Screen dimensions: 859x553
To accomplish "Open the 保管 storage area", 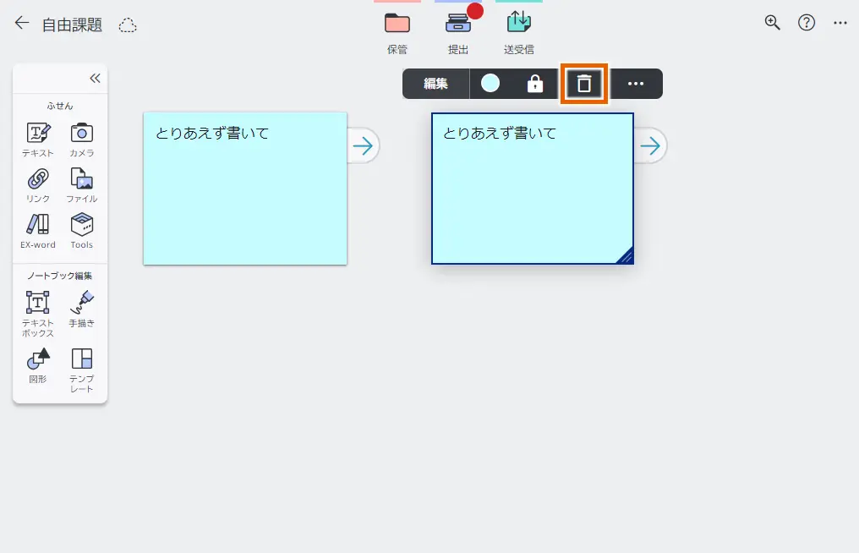I will click(x=397, y=30).
